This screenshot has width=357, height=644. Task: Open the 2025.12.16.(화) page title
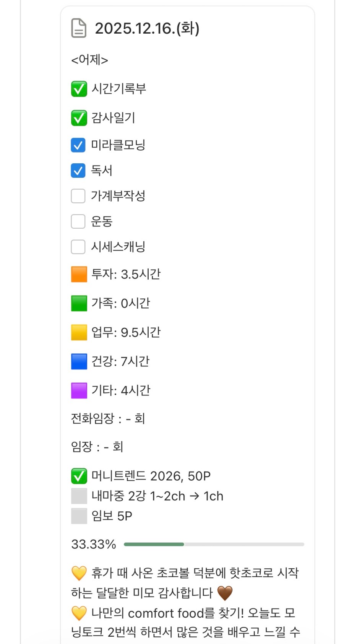coord(147,28)
